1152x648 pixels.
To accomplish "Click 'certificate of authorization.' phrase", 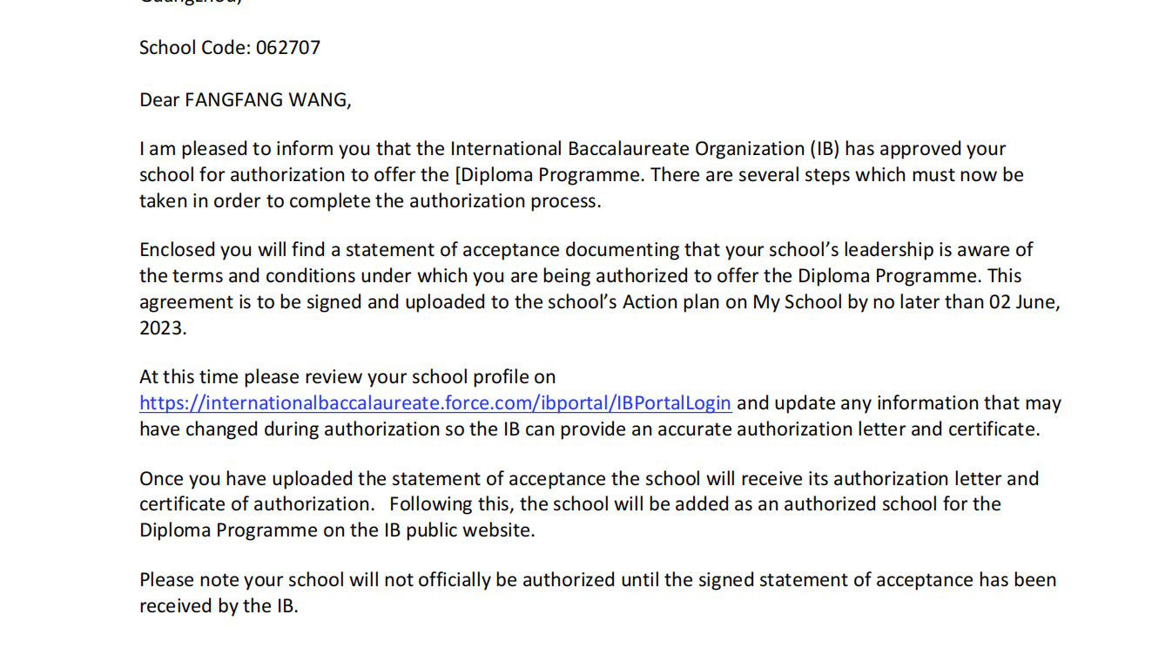I will tap(257, 504).
